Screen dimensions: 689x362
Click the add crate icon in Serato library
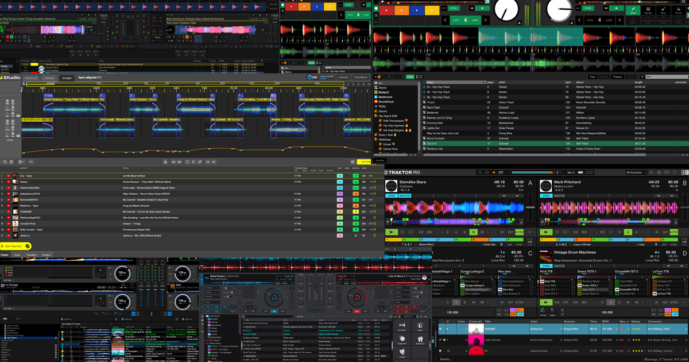point(378,77)
